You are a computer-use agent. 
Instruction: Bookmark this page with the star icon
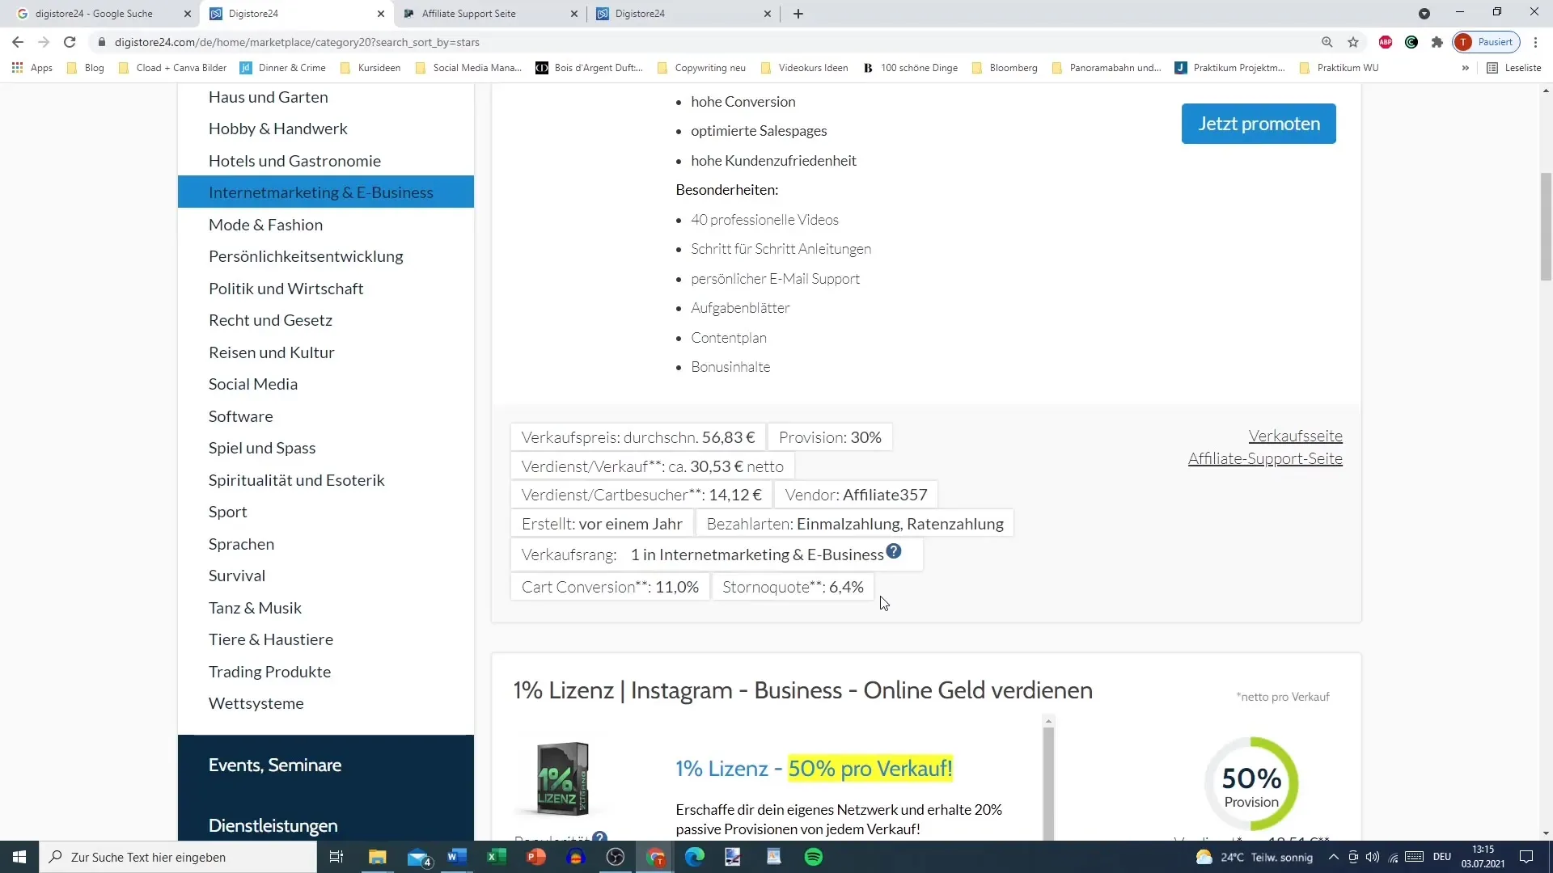[1353, 42]
